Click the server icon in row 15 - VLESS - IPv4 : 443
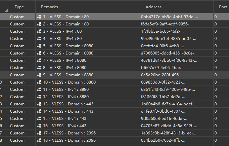Viewport: 229px width, 146px height. (x=39, y=119)
